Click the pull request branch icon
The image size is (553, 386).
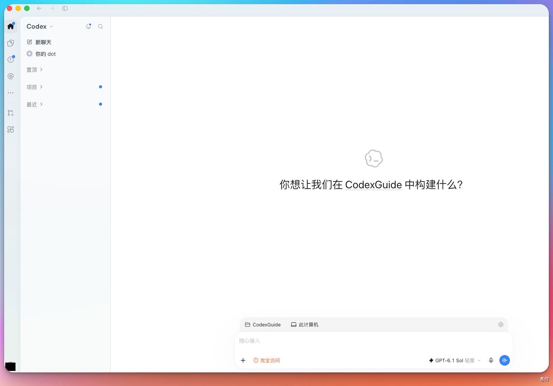click(x=11, y=113)
